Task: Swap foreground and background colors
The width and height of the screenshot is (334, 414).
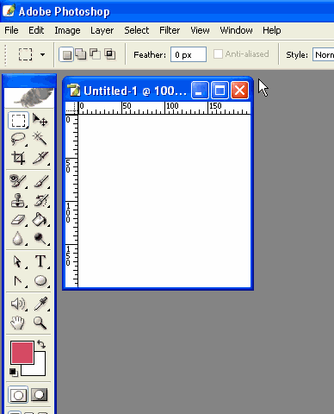Action: point(41,344)
